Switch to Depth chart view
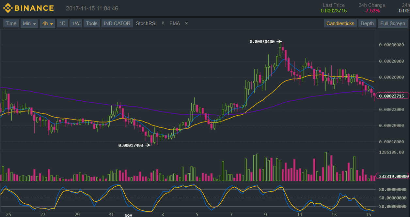 [367, 23]
